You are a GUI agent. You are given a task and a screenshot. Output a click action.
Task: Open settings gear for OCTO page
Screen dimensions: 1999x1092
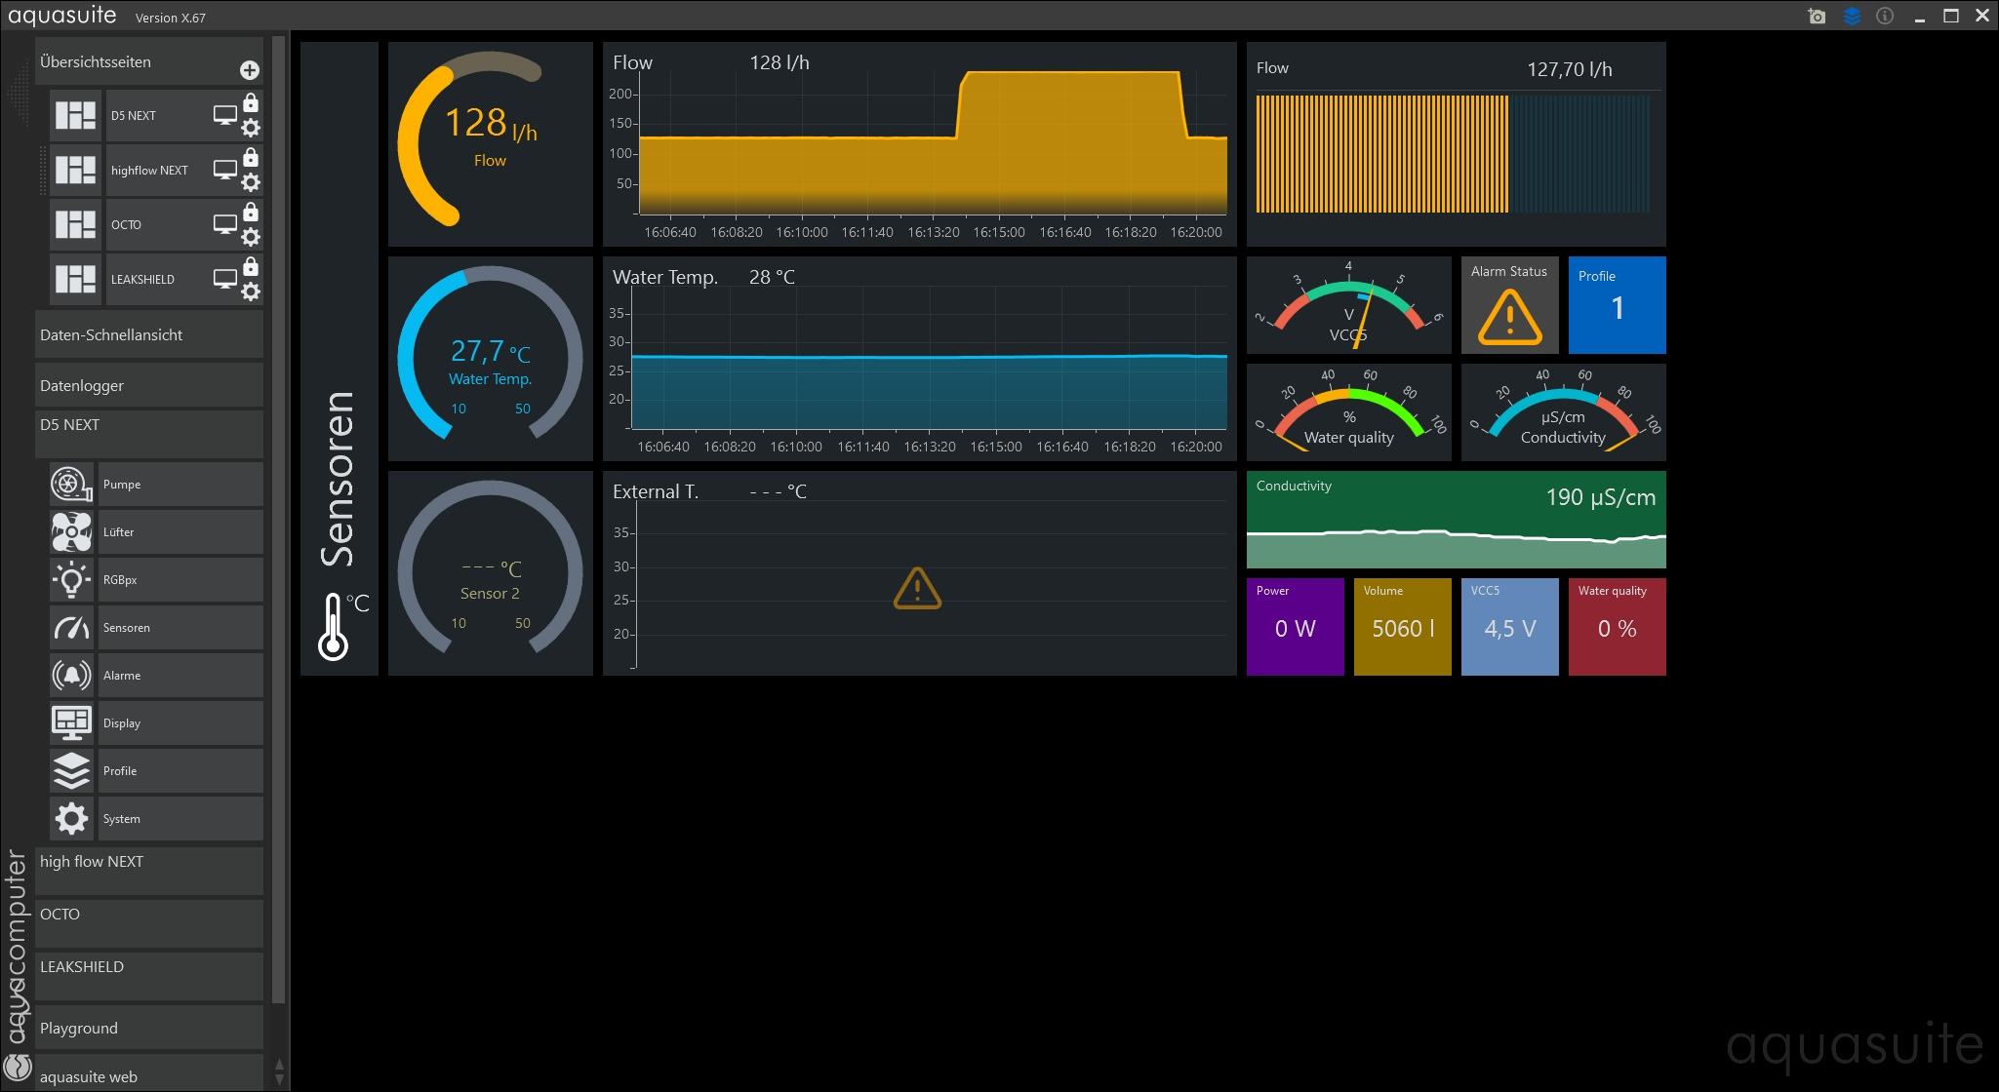point(251,237)
